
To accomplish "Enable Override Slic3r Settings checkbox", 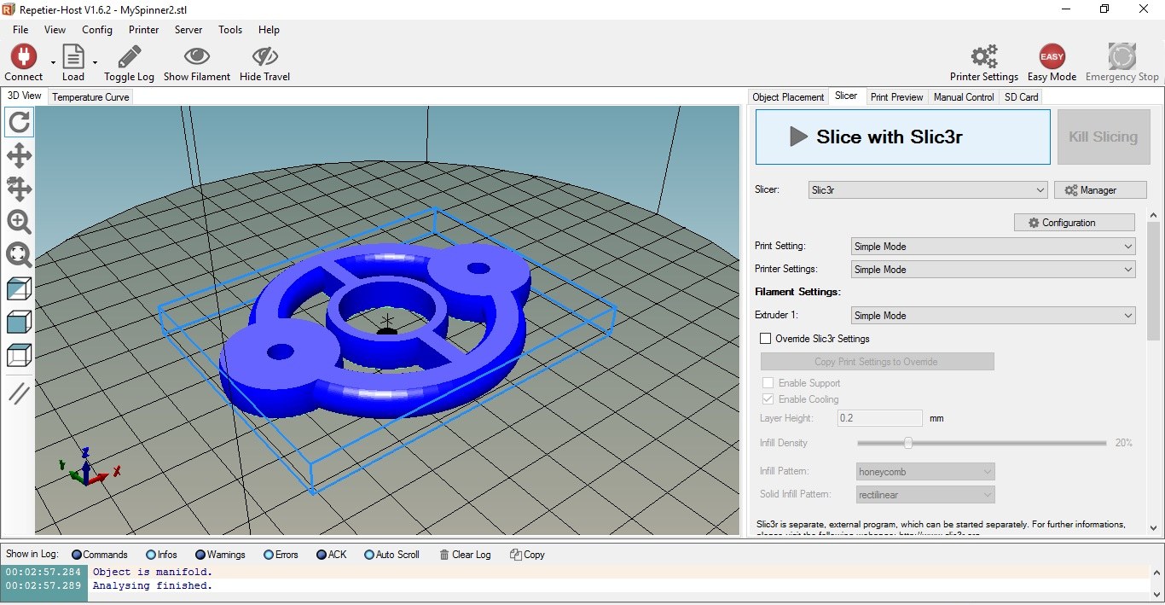I will coord(766,339).
